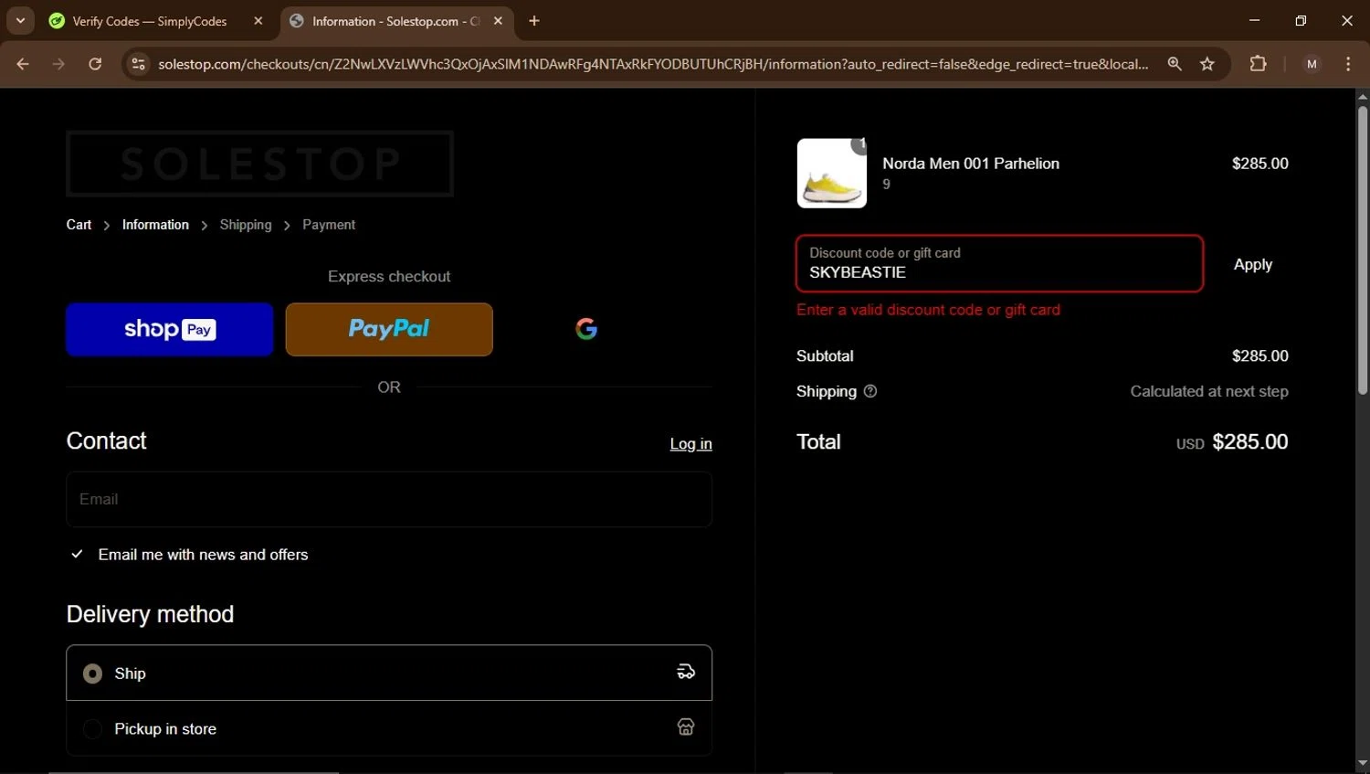Click the browser forward arrow
This screenshot has height=774, width=1370.
58,64
